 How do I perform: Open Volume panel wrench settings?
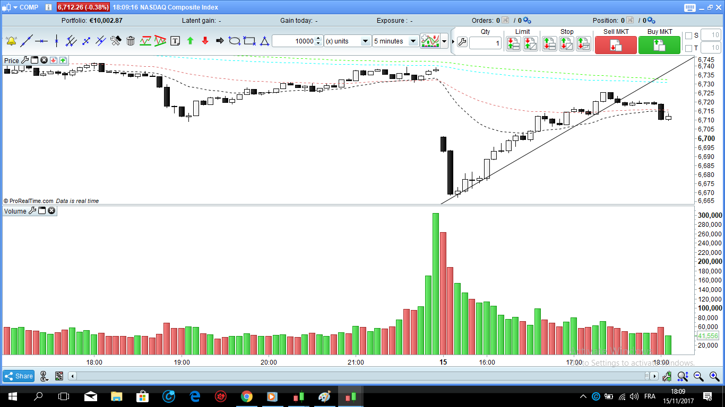coord(32,211)
